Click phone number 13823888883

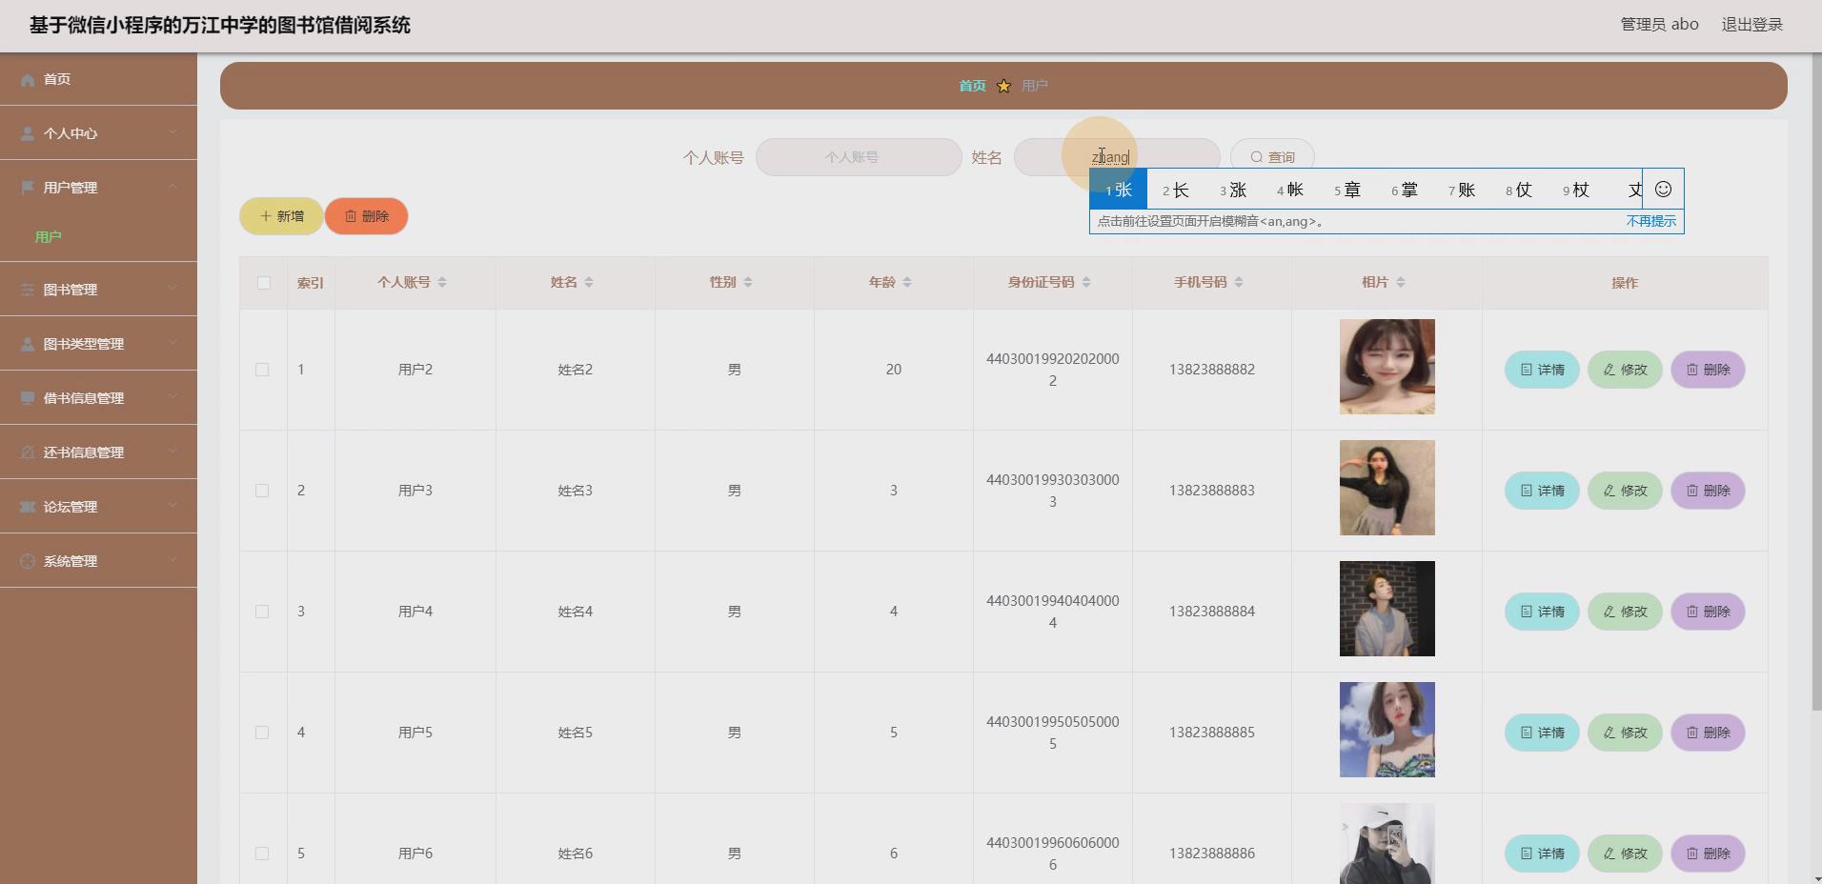(x=1211, y=491)
